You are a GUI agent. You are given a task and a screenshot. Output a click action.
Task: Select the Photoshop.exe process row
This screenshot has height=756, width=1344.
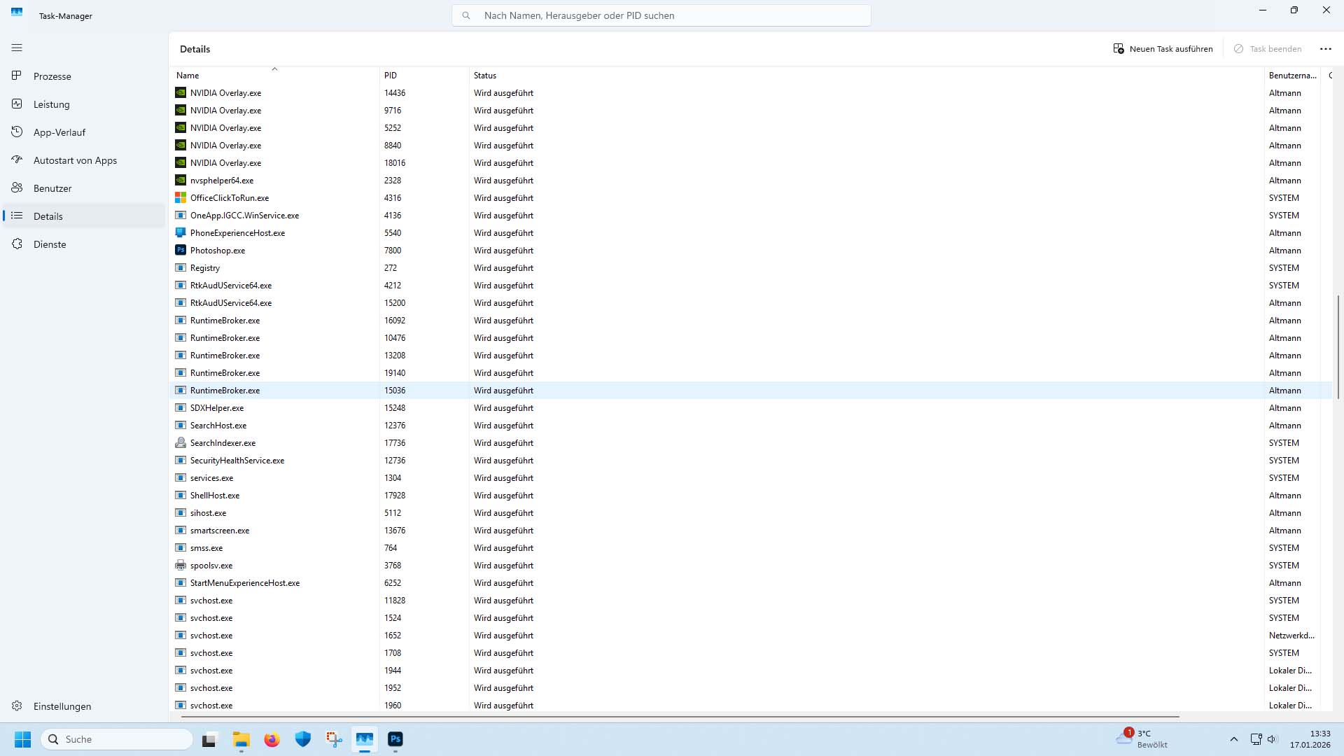click(x=218, y=251)
